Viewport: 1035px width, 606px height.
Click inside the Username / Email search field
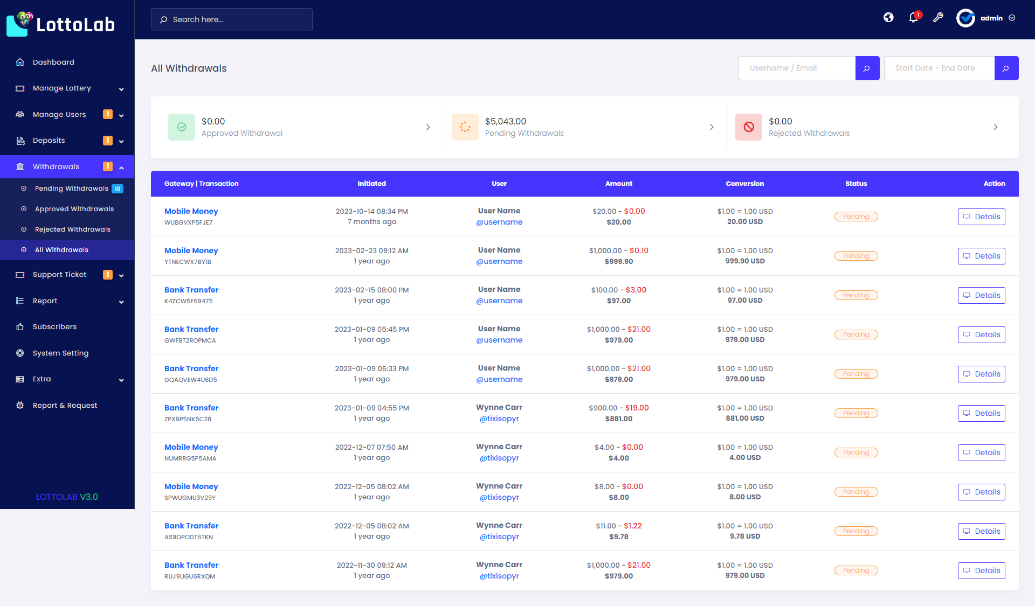pos(797,68)
